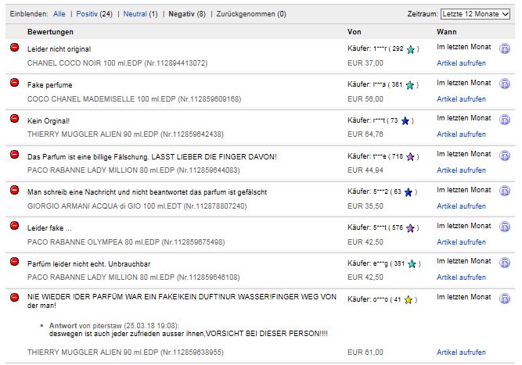Click binoculars icon in GIORGIO ARMANI review row
Viewport: 522px width, 365px height.
click(505, 191)
